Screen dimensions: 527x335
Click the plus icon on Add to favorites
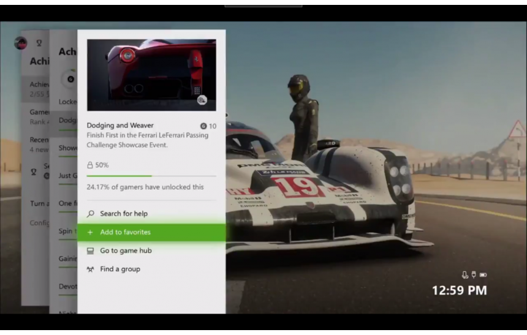pyautogui.click(x=90, y=232)
